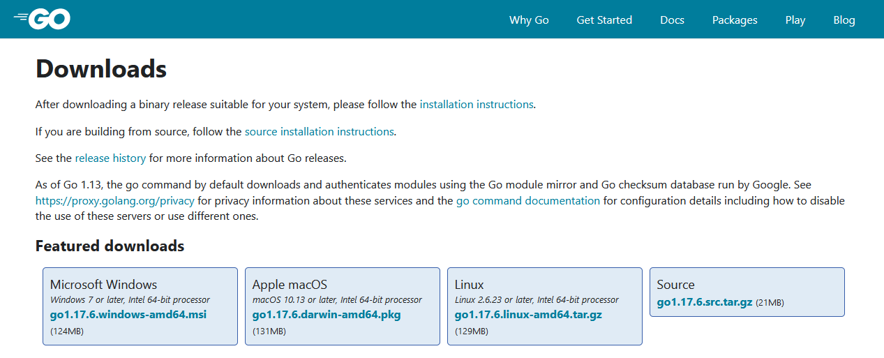Open the Docs navigation link
This screenshot has width=884, height=358.
pyautogui.click(x=672, y=20)
